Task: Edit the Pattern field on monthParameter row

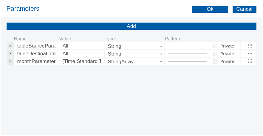Action: 187,61
